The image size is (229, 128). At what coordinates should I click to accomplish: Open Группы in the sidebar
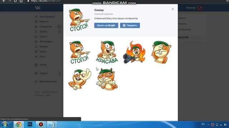(43, 37)
